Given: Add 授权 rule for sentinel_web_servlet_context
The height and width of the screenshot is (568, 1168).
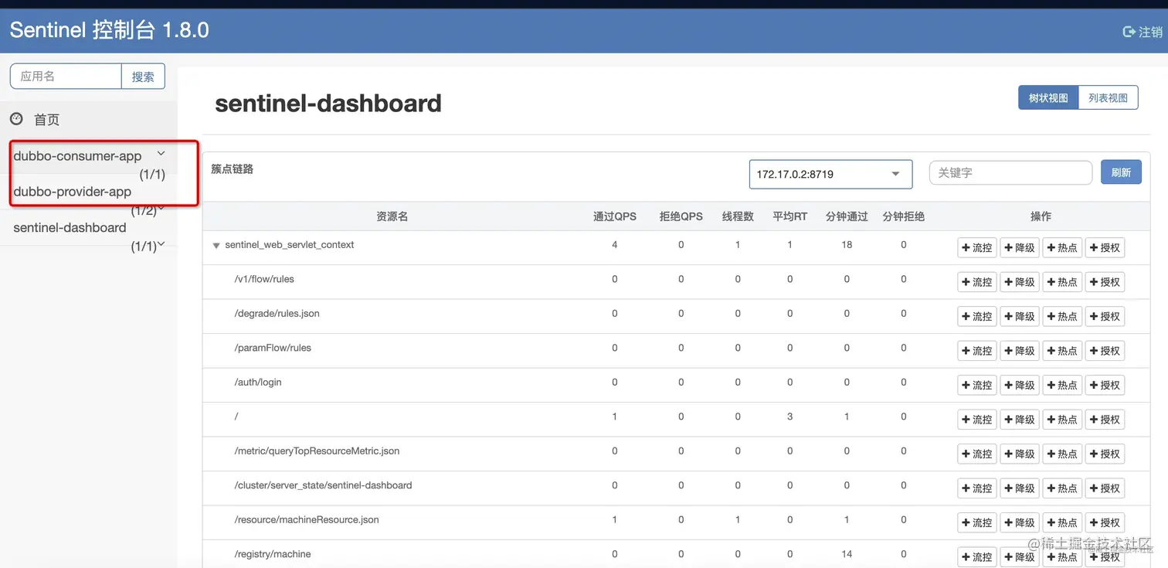Looking at the screenshot, I should tap(1105, 248).
